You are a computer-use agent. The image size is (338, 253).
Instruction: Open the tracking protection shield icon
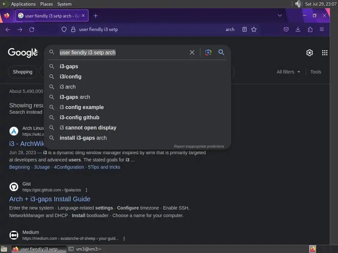[x=64, y=29]
